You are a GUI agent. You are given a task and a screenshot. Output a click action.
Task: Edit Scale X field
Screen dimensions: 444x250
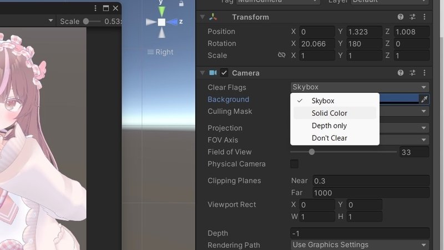click(x=317, y=56)
